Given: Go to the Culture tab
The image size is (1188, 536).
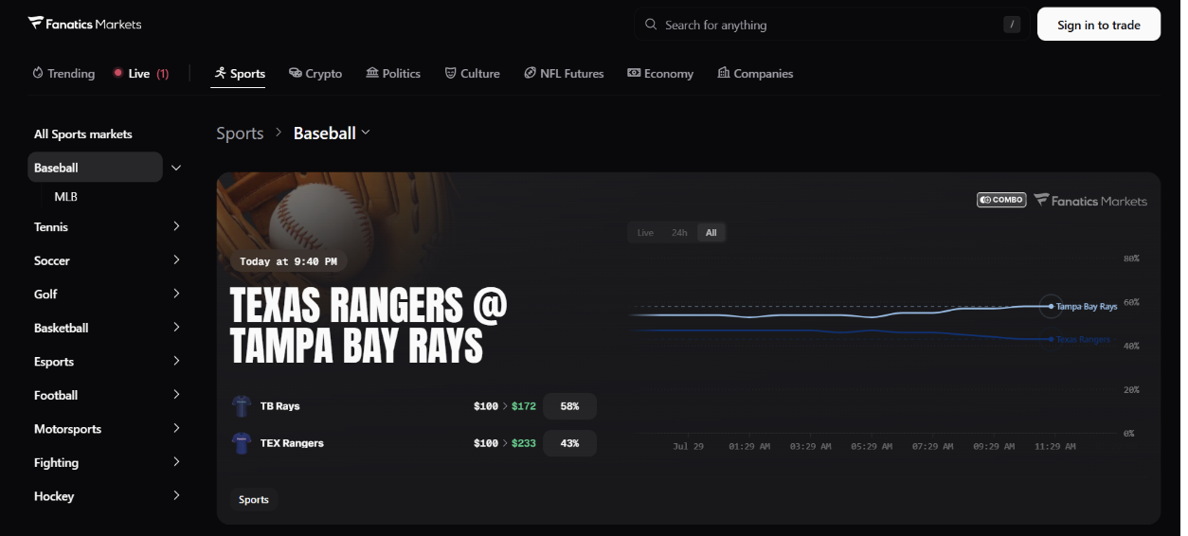Looking at the screenshot, I should coord(472,73).
